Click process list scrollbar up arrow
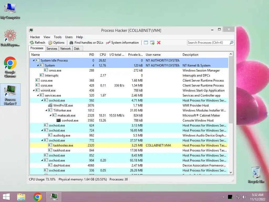269x202 pixels. pos(231,54)
